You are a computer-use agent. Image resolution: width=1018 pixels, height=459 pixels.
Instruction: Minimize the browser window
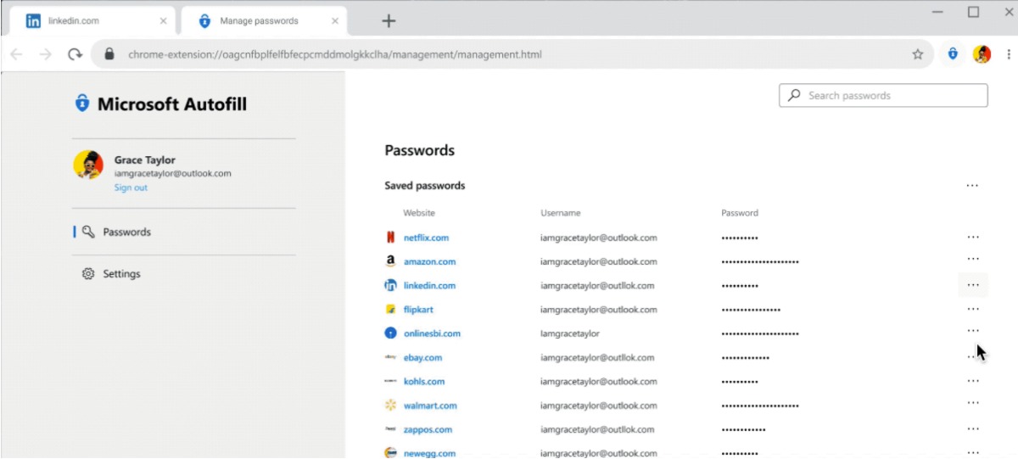[938, 12]
